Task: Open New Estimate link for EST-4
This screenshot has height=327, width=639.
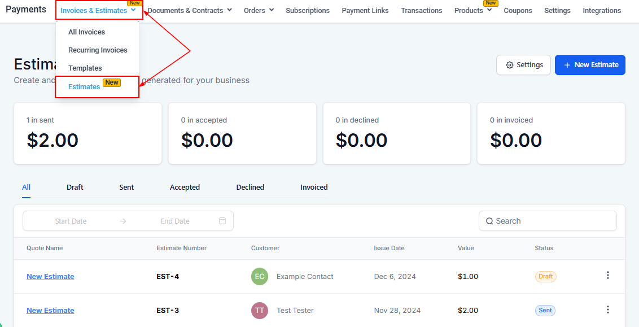Action: [51, 276]
